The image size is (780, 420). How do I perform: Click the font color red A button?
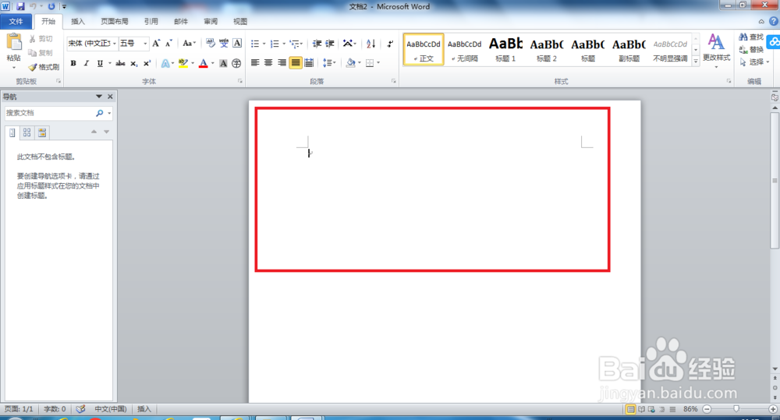coord(203,63)
